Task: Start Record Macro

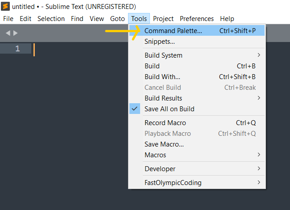Action: (165, 123)
